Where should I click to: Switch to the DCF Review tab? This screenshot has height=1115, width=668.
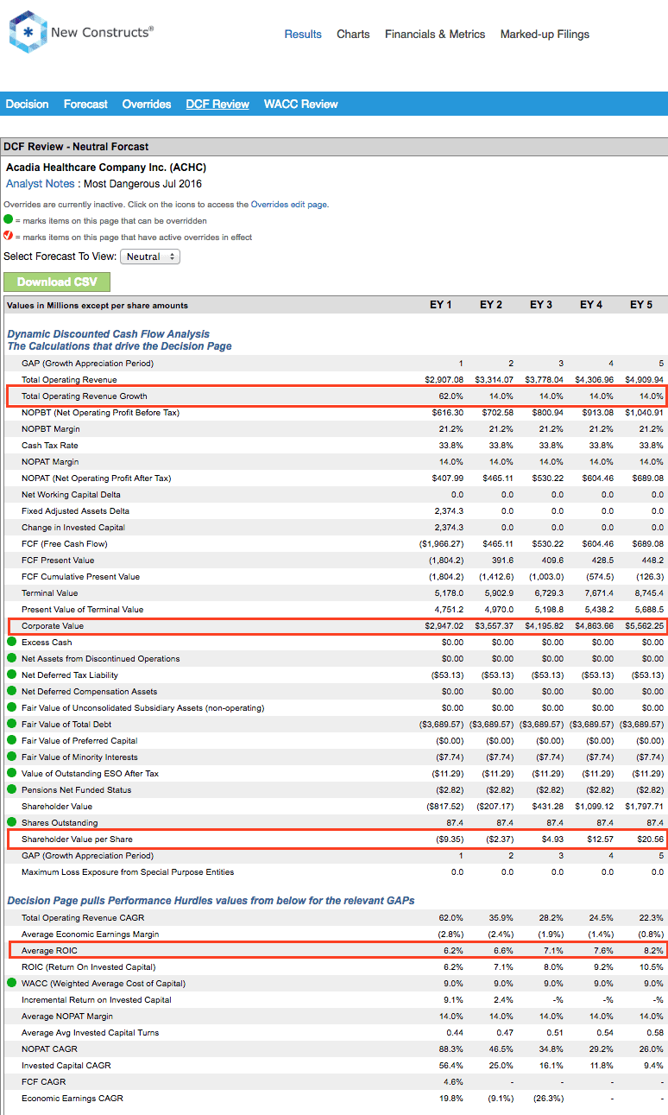pyautogui.click(x=217, y=104)
